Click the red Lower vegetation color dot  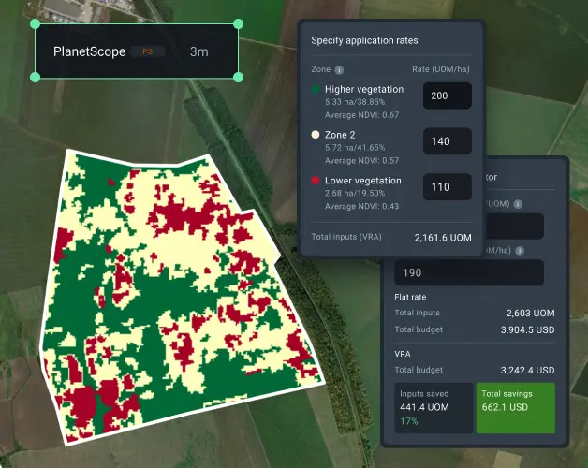(x=316, y=181)
